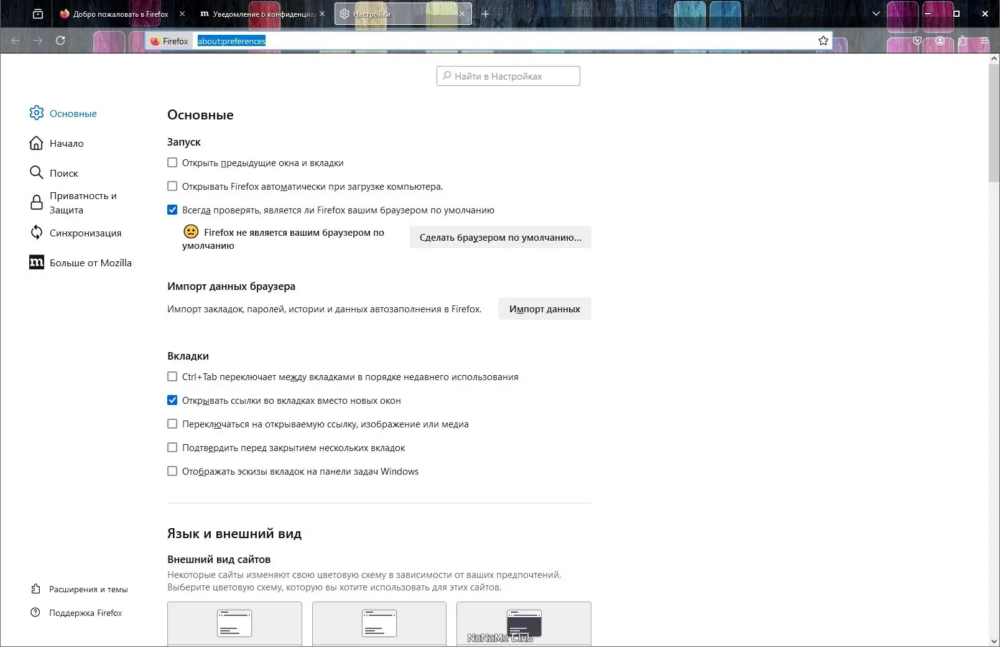1000x647 pixels.
Task: Click the page vertical scrollbar thumb
Action: pyautogui.click(x=994, y=123)
